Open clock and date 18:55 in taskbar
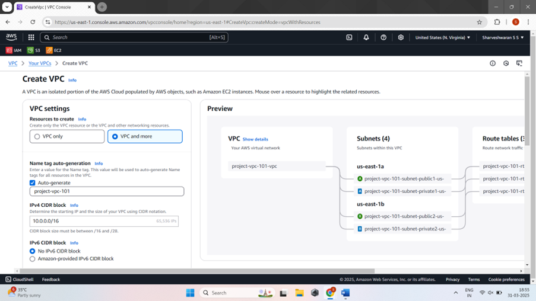The image size is (536, 301). [x=518, y=293]
